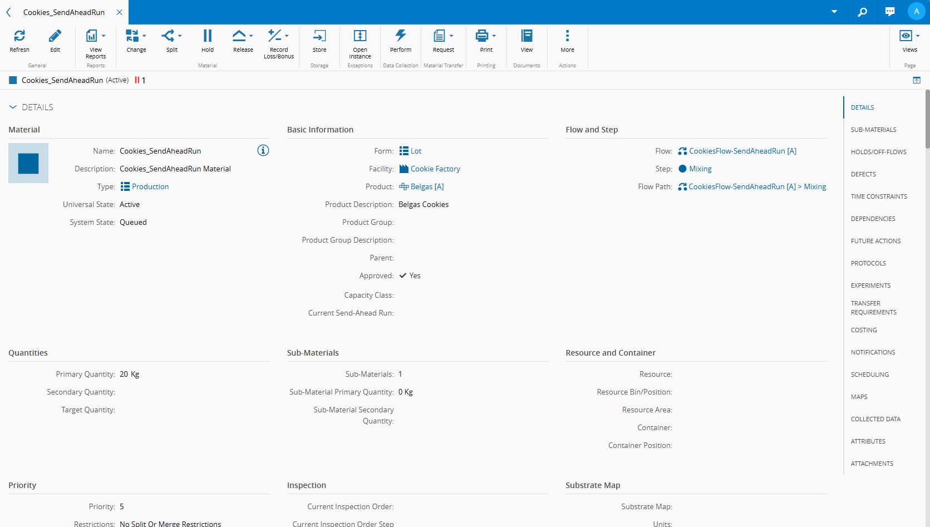Put material on Hold
Viewport: 930px width, 527px height.
click(208, 37)
